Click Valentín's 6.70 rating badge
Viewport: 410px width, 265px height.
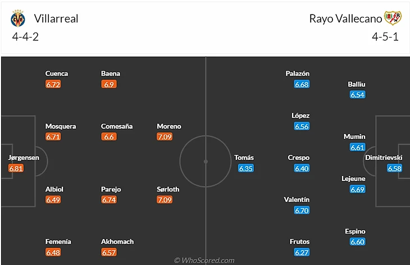302,210
